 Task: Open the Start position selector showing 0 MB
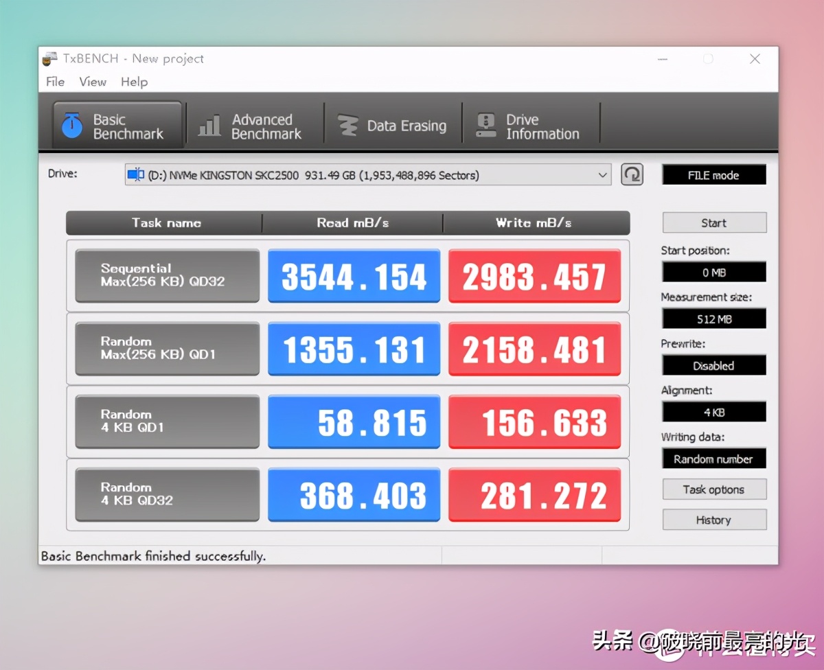713,272
